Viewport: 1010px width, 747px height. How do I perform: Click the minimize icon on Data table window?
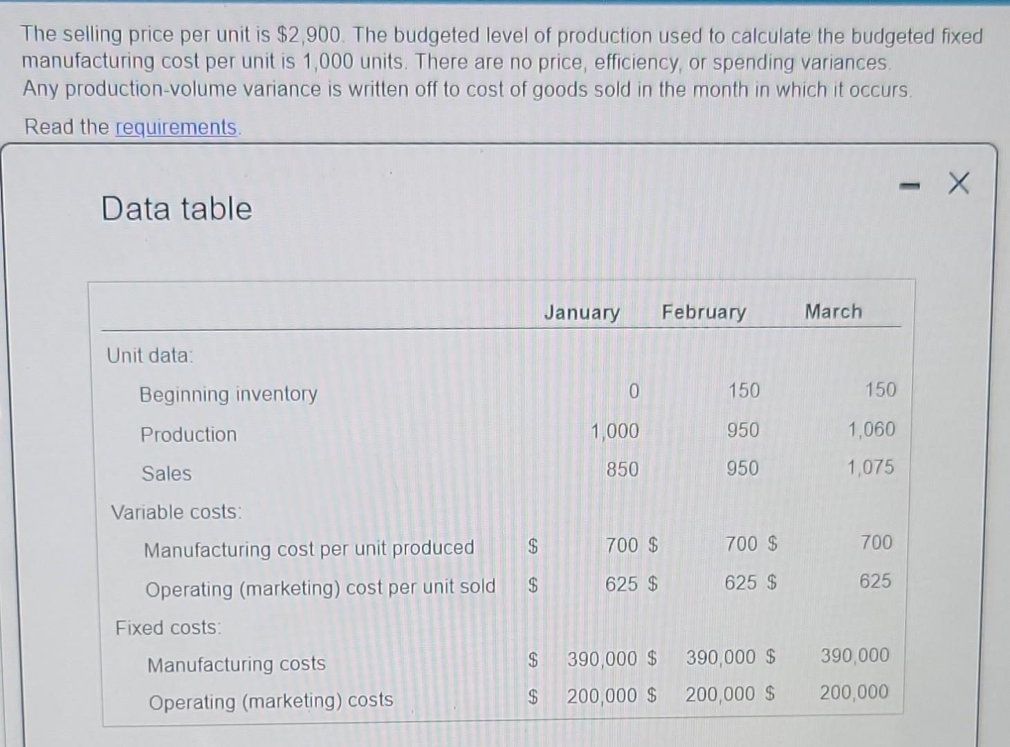[908, 183]
